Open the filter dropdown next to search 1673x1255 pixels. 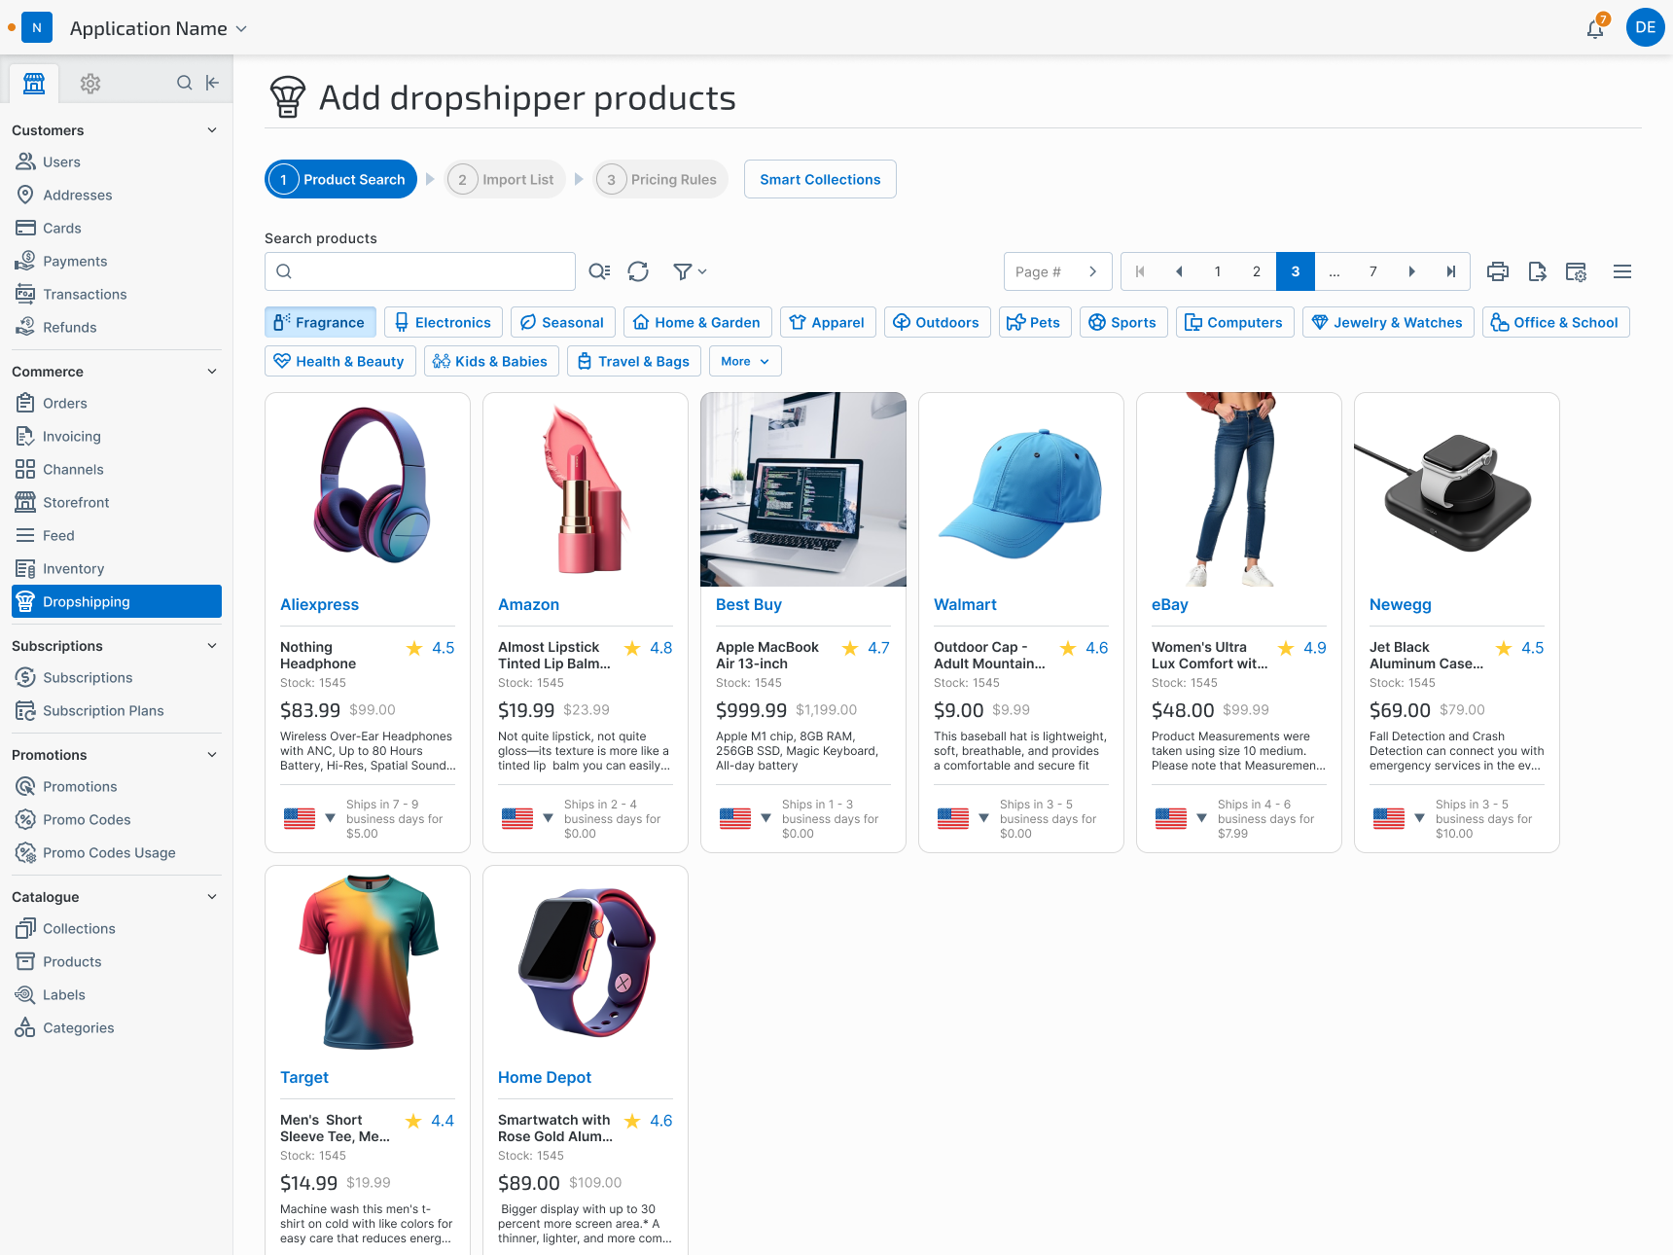690,271
